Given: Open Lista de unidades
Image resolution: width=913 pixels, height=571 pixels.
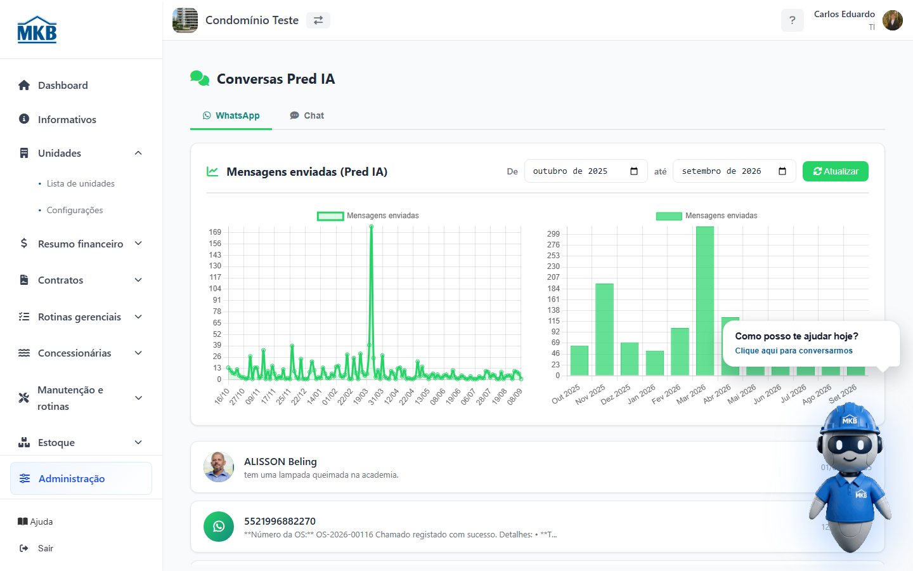Looking at the screenshot, I should pyautogui.click(x=81, y=183).
